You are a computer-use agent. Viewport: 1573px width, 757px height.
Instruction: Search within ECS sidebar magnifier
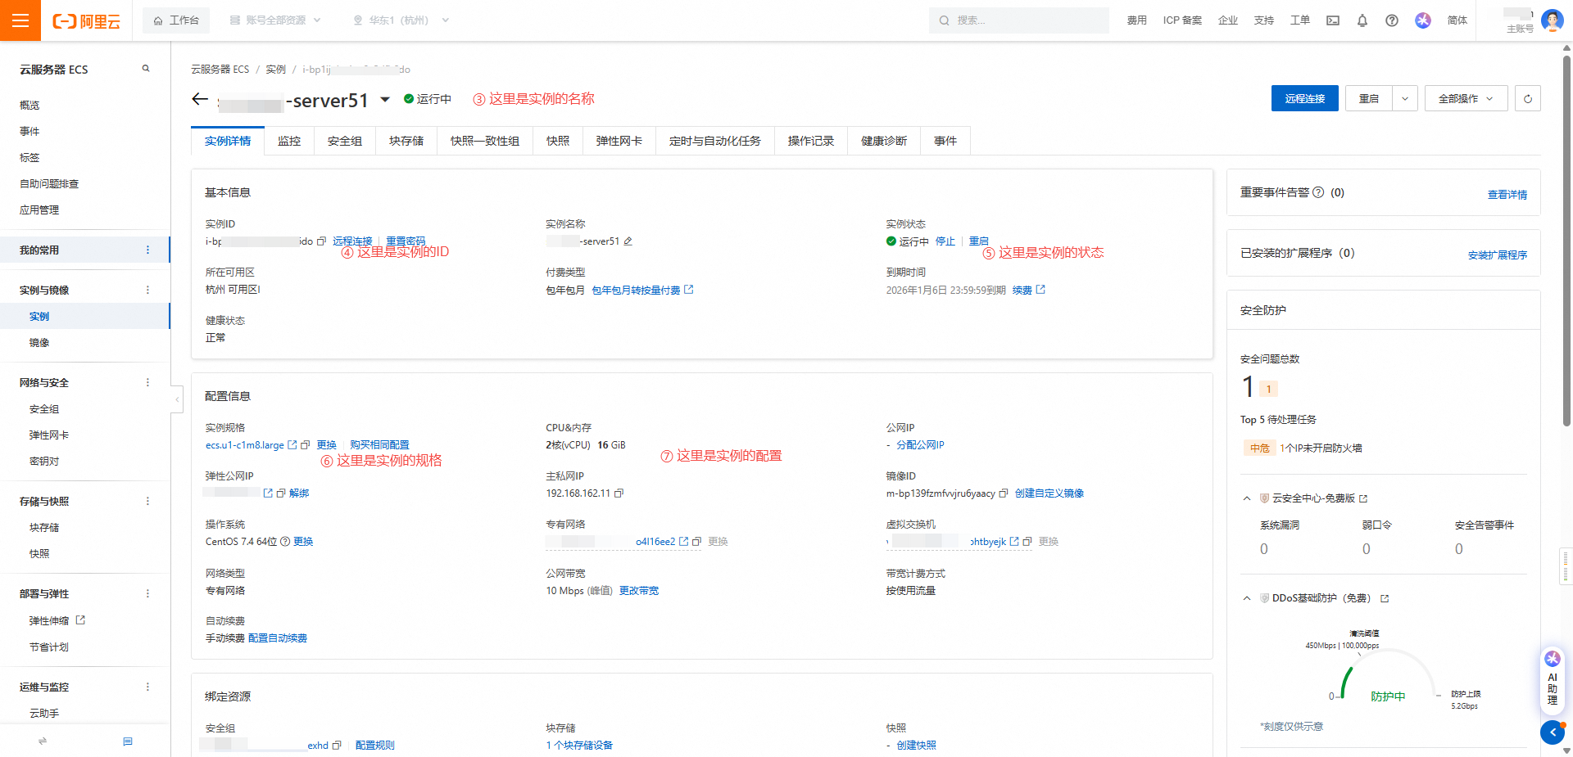[146, 69]
